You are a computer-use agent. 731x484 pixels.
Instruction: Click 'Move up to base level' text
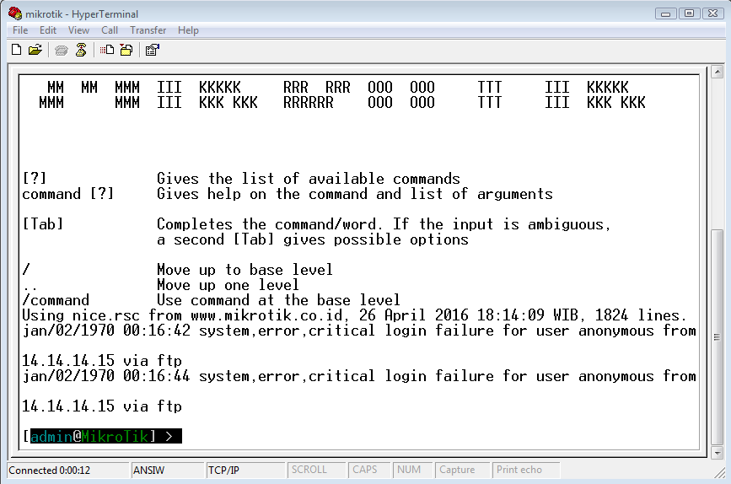pos(245,270)
